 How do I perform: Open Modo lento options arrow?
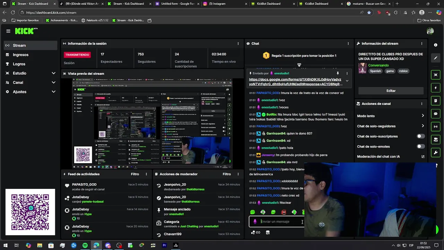[423, 116]
